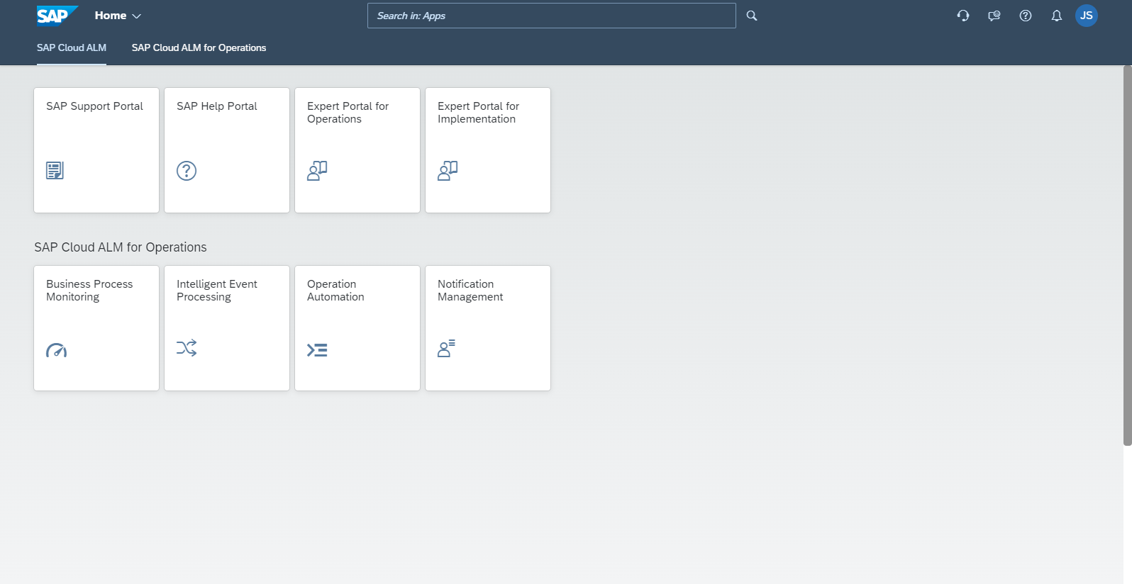Screen dimensions: 1132x584
Task: Expand the Home navigation dropdown
Action: [118, 16]
